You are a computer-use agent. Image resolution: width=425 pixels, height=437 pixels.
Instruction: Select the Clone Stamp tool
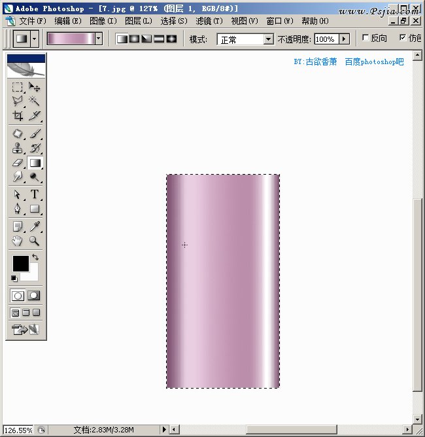tap(17, 149)
